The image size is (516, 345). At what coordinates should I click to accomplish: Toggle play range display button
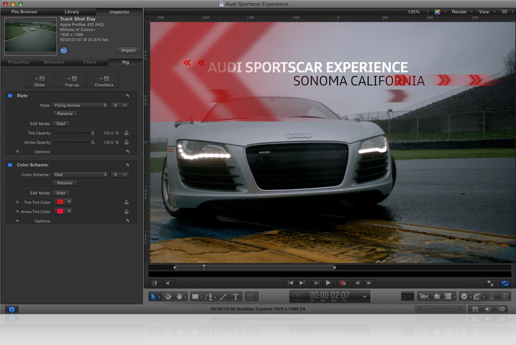(x=154, y=283)
